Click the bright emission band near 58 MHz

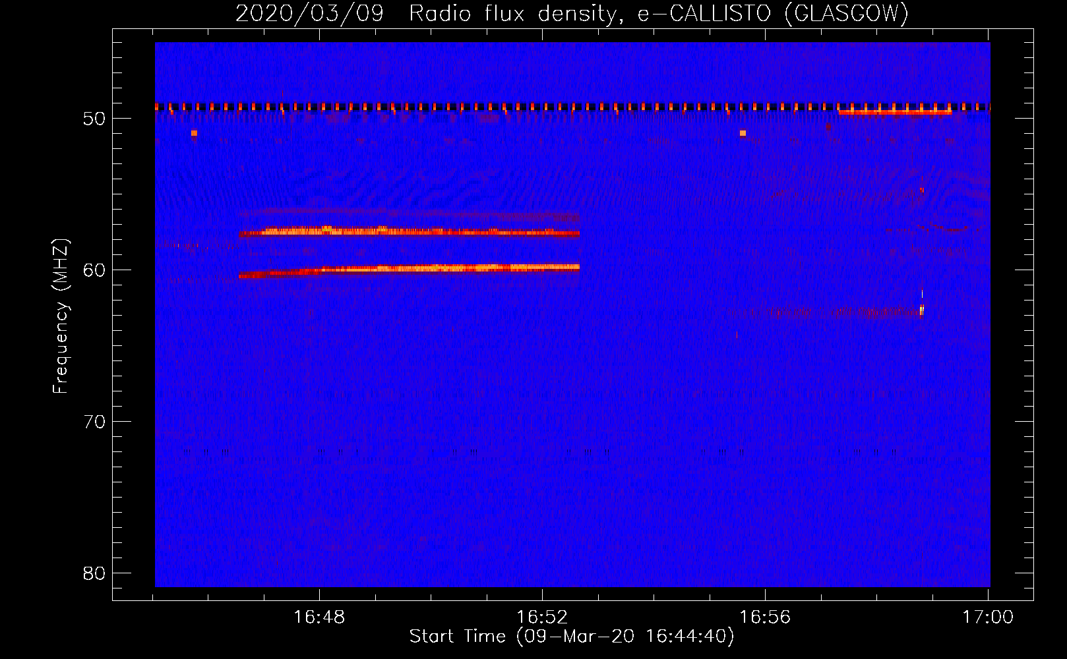click(409, 231)
